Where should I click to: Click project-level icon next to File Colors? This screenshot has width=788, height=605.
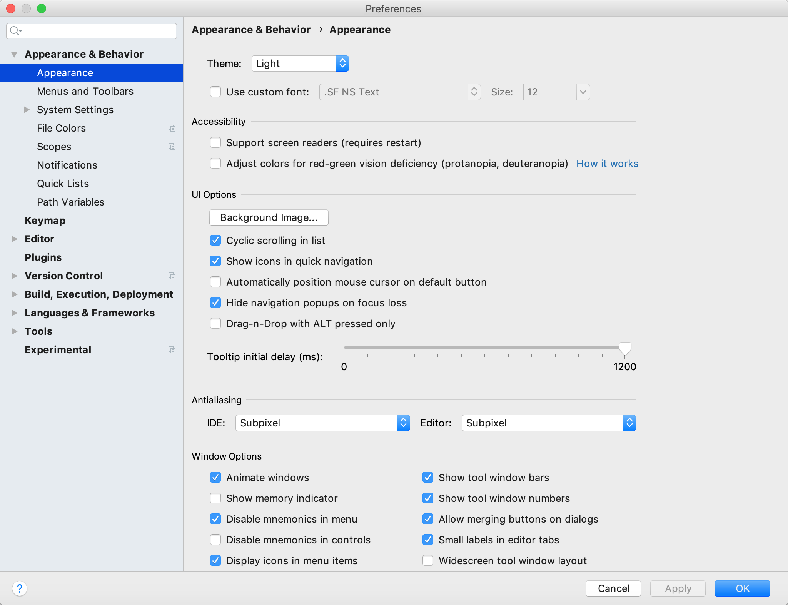coord(172,128)
